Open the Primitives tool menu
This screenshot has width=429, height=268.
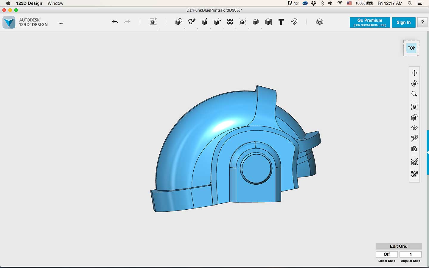coord(179,22)
